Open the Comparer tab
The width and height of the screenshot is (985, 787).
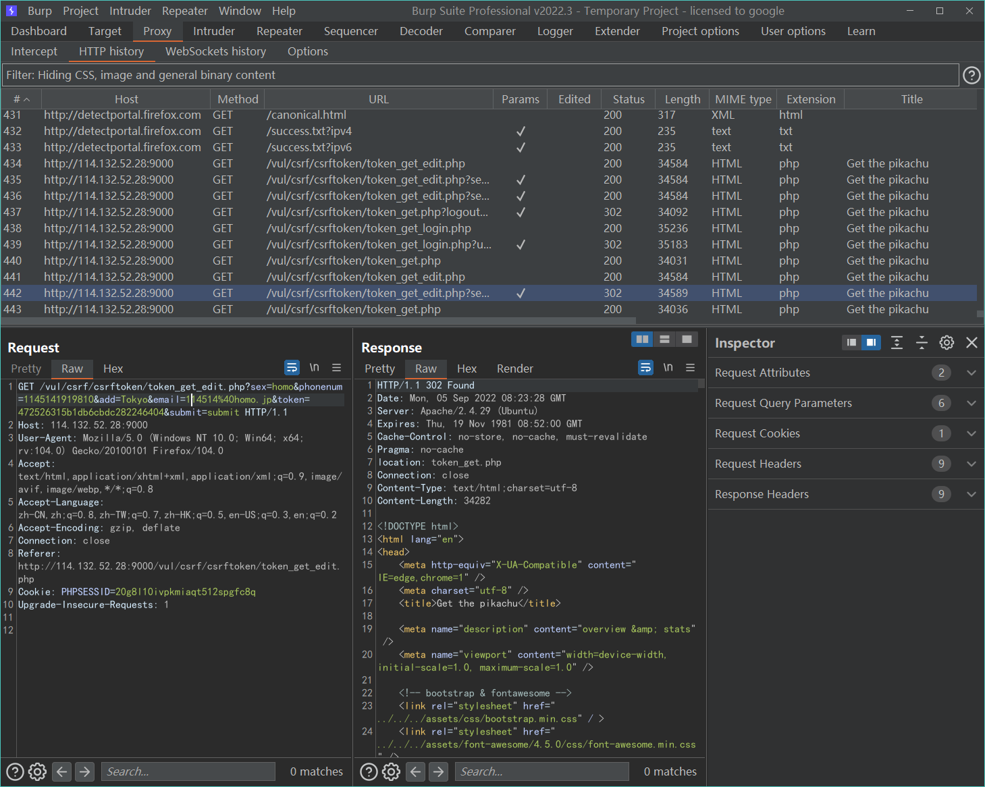pos(489,31)
